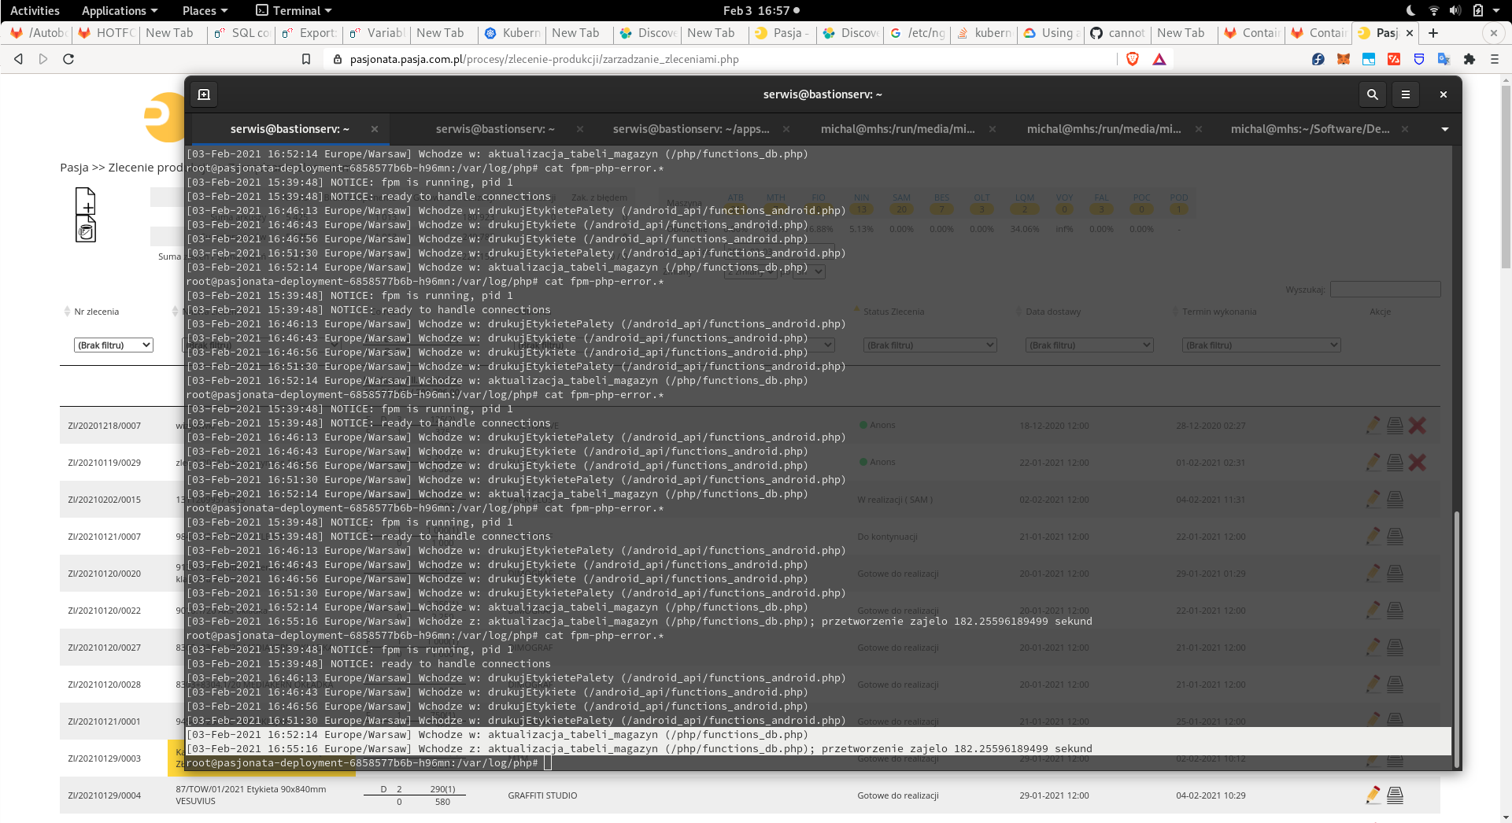
Task: Switch to serwis@bastionserv ~/apps terminal tab
Action: [x=691, y=129]
